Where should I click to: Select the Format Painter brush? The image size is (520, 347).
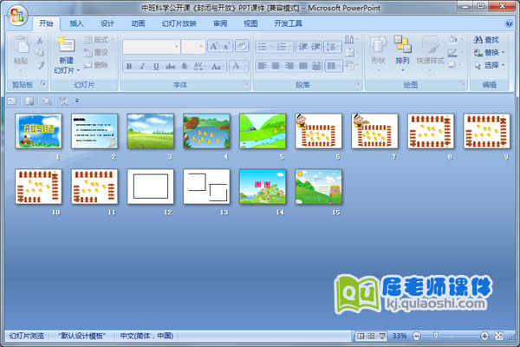pyautogui.click(x=40, y=65)
